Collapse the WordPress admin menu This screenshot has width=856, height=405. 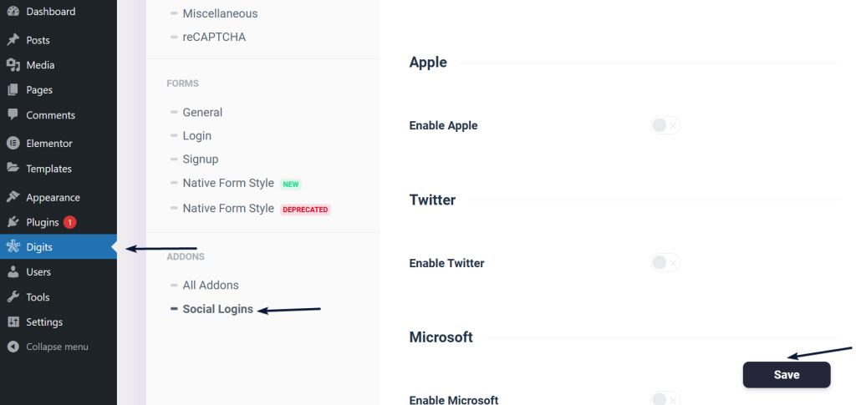59,347
